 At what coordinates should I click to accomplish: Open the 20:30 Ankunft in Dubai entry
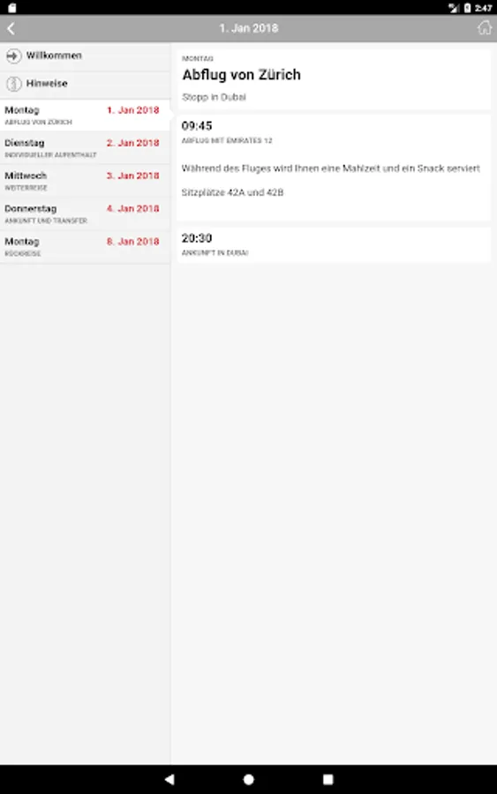[x=334, y=244]
